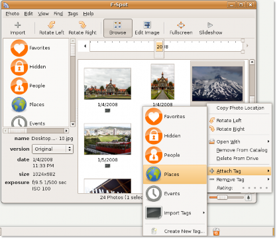
Task: Rotate photo left using toolbar icon
Action: click(52, 28)
